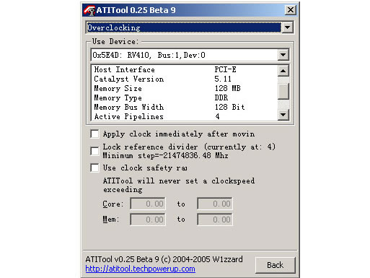Viewport: 370px width, 278px height.
Task: Open the atitool.techpowerup.com link
Action: [140, 269]
